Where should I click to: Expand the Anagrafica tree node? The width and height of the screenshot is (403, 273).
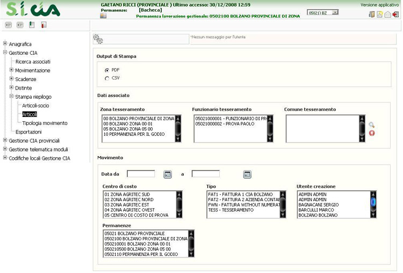5,43
